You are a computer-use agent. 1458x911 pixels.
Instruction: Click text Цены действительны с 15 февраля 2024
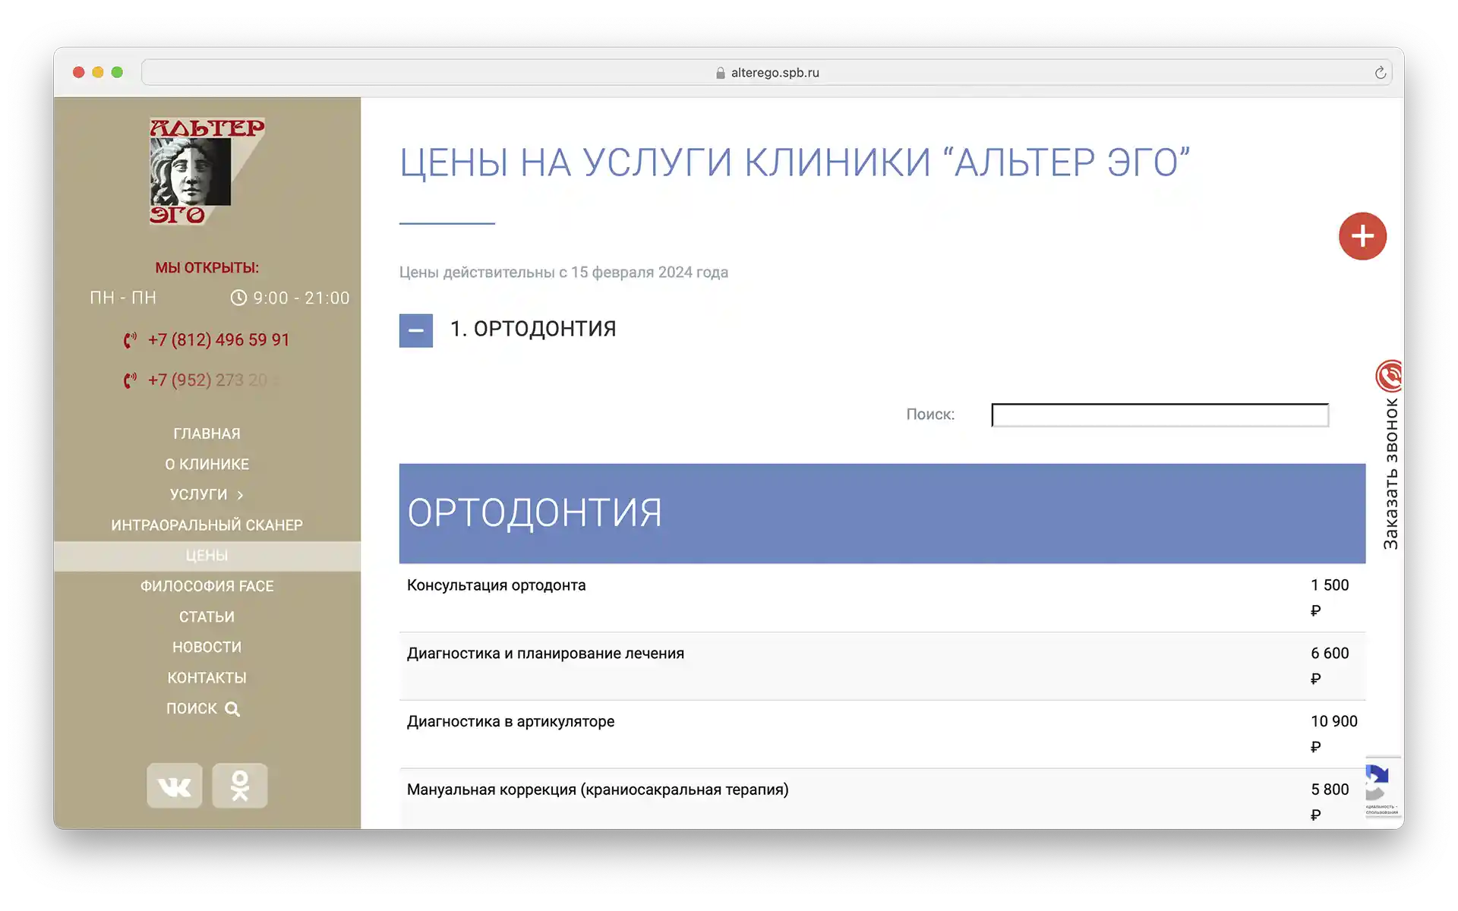tap(563, 273)
